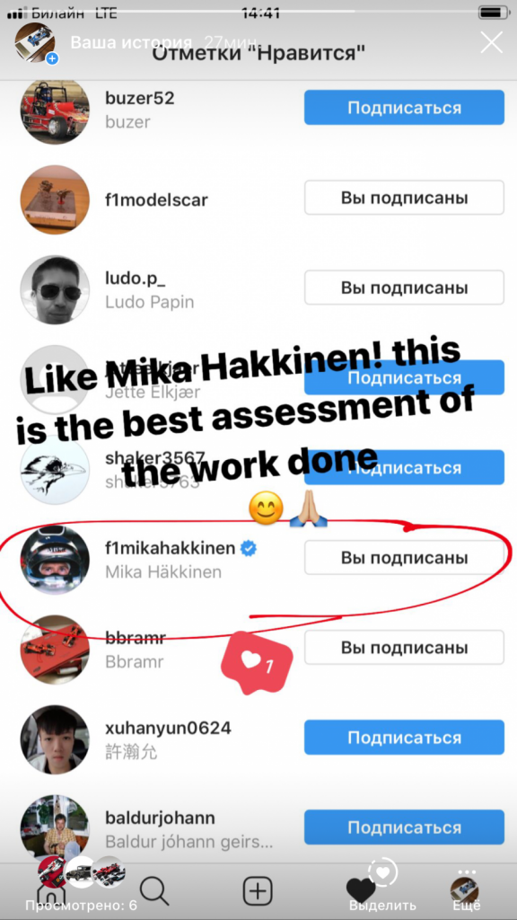Toggle following for f1mikahakkinen
The width and height of the screenshot is (517, 920).
pyautogui.click(x=404, y=557)
